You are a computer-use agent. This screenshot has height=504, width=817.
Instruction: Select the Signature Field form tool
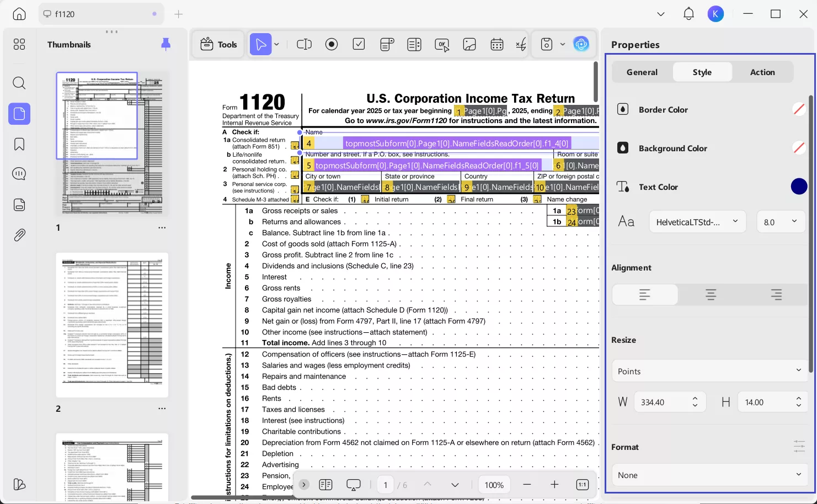tap(520, 44)
